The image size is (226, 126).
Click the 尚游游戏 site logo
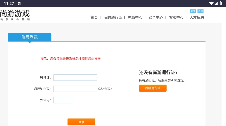15,15
